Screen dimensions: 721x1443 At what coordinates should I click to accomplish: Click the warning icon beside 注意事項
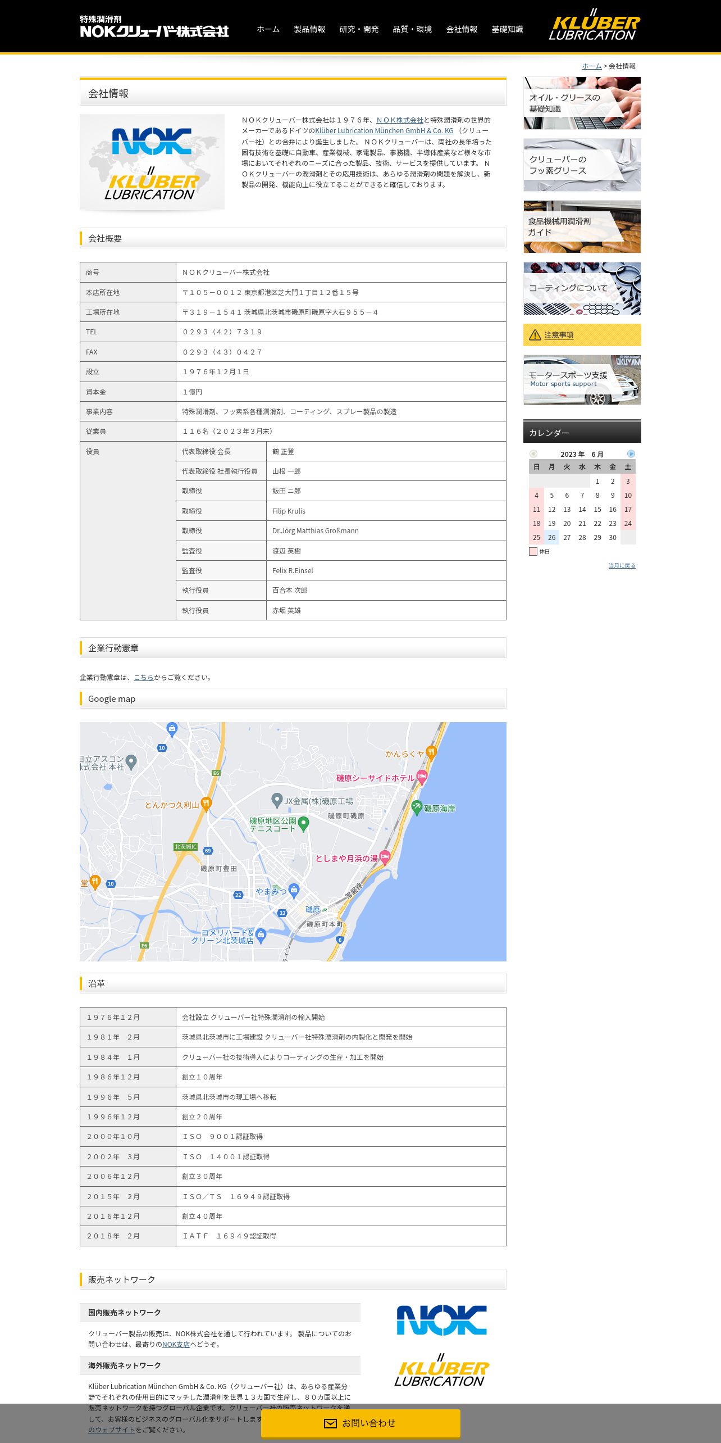(x=535, y=335)
